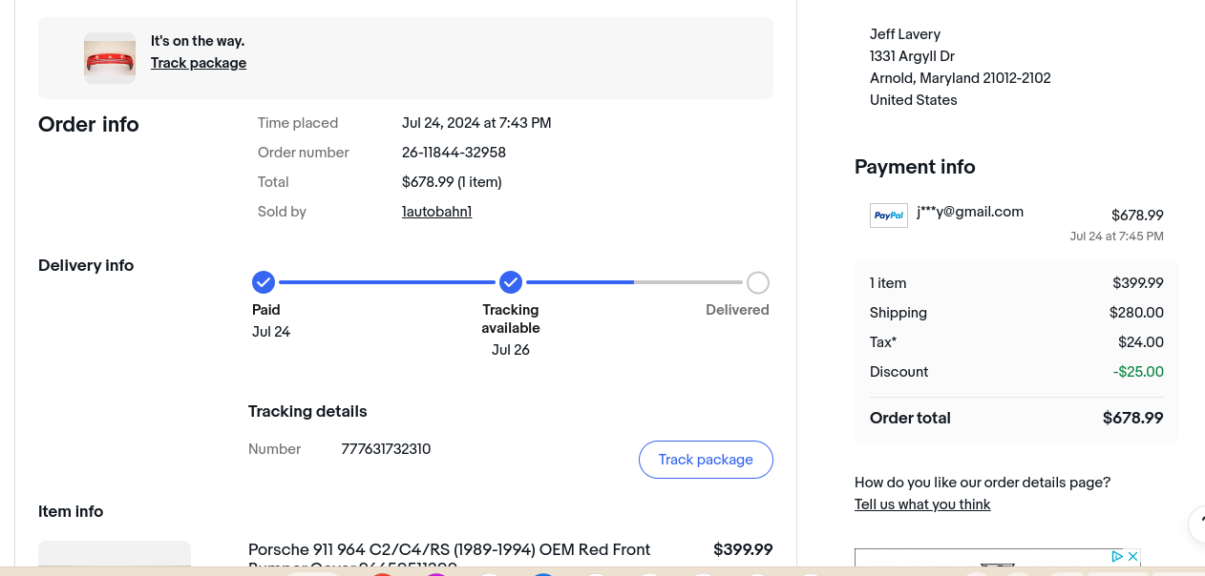Open the Porsche 911 964 bumper item title

tap(449, 550)
